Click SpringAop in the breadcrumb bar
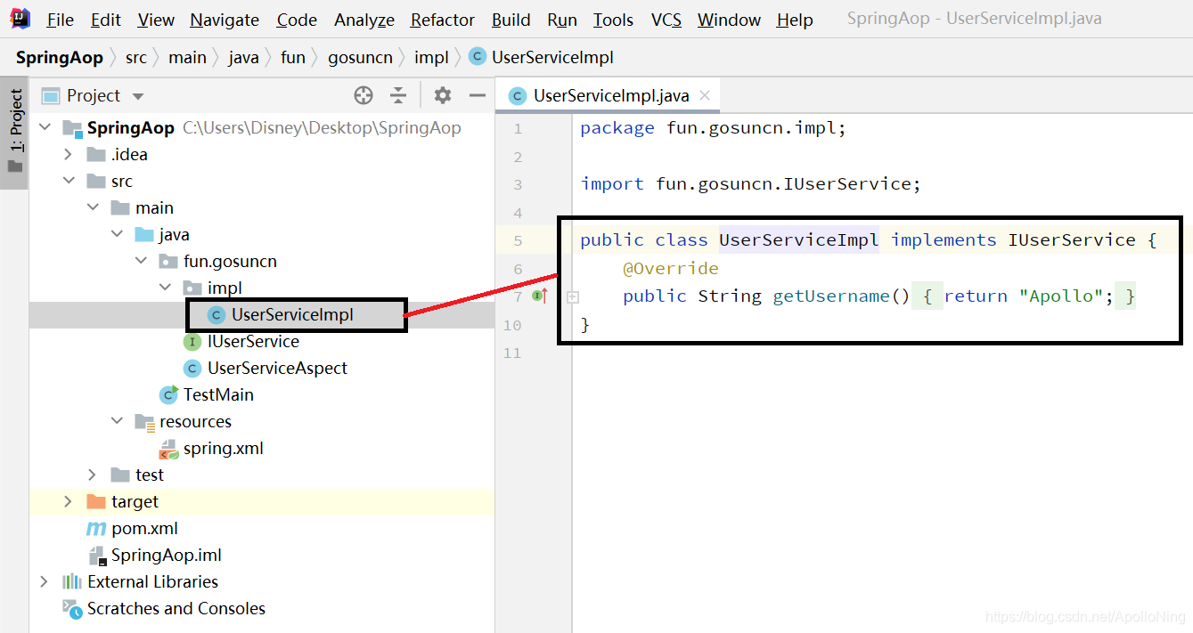Image resolution: width=1193 pixels, height=633 pixels. [60, 58]
